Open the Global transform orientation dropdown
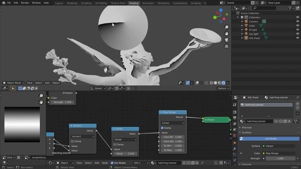This screenshot has height=169, width=301. [x=98, y=88]
